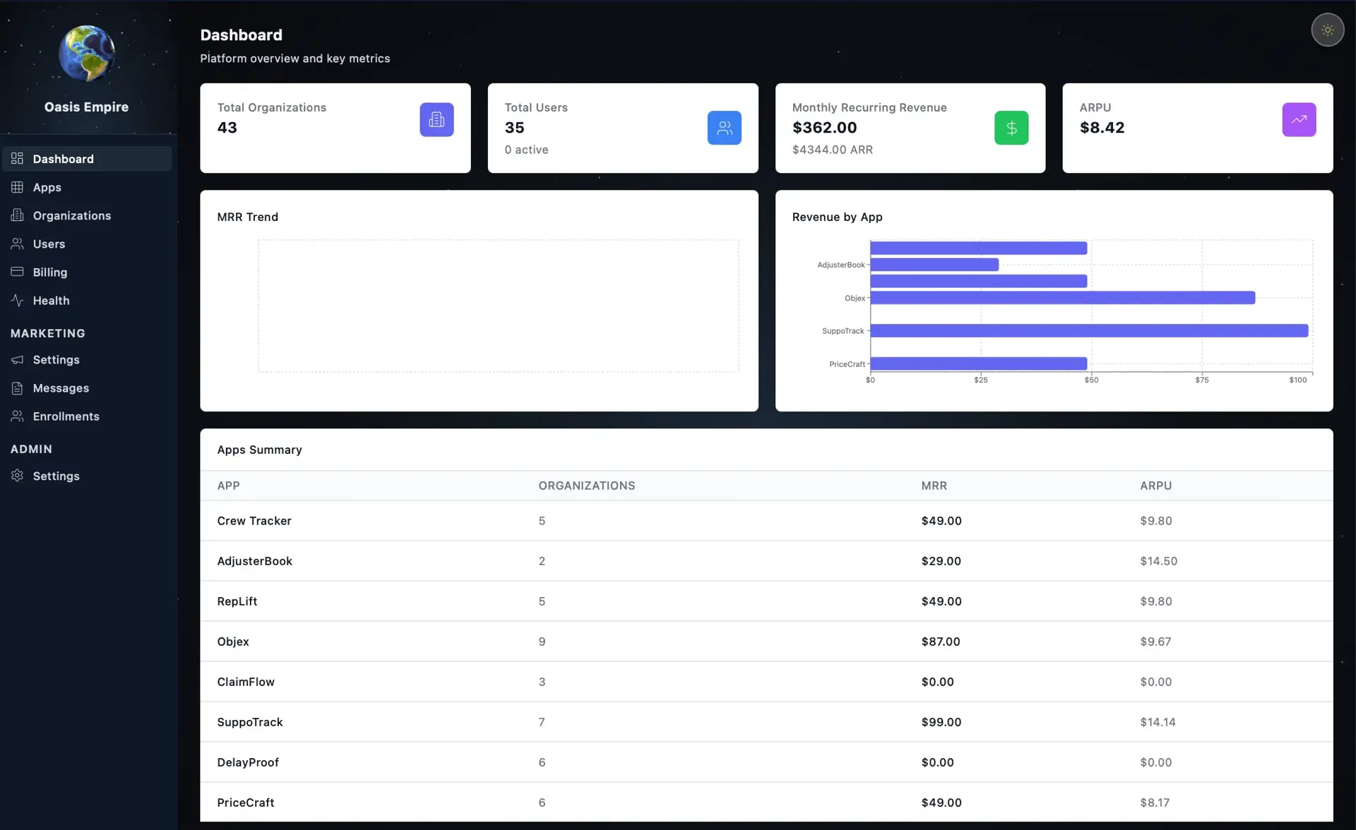Select the SuppoTrack app name in table

(249, 722)
